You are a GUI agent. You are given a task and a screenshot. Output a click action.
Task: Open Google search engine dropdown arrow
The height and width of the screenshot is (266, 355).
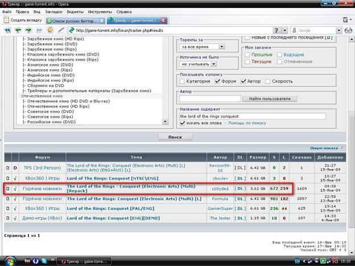[x=339, y=30]
